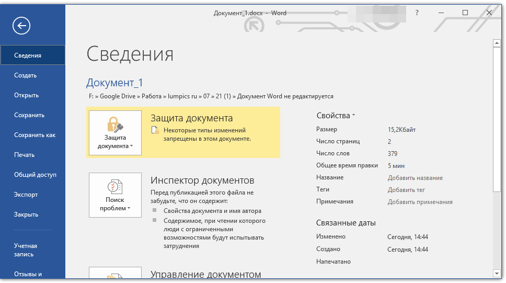The image size is (506, 283).
Task: Select Сохранить как option
Action: 34,135
